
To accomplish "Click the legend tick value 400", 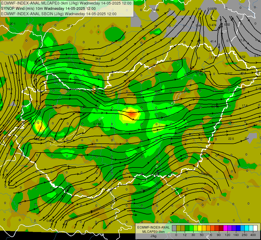I will click(x=253, y=235).
